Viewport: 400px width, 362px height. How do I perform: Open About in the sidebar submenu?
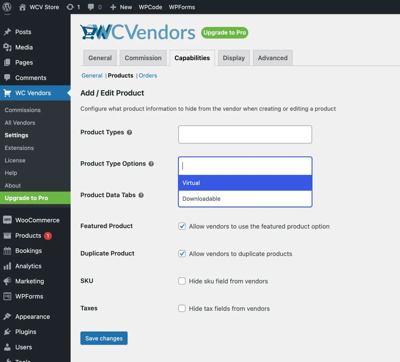13,186
